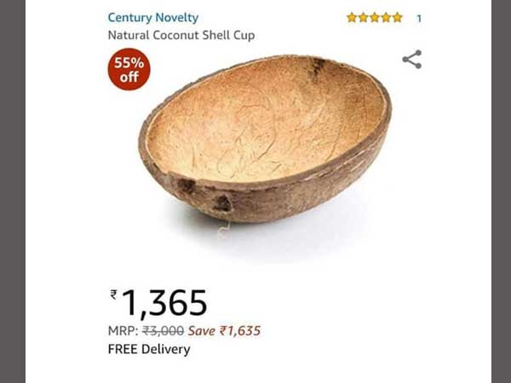Click the struck-through ₹3,000 MRP value
Image resolution: width=511 pixels, height=383 pixels.
coord(164,331)
